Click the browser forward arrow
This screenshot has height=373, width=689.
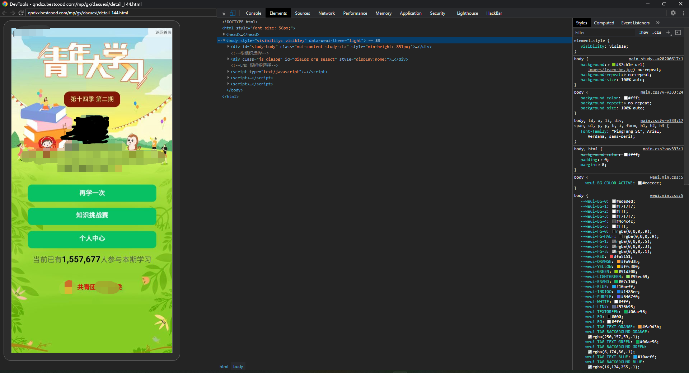pos(13,13)
